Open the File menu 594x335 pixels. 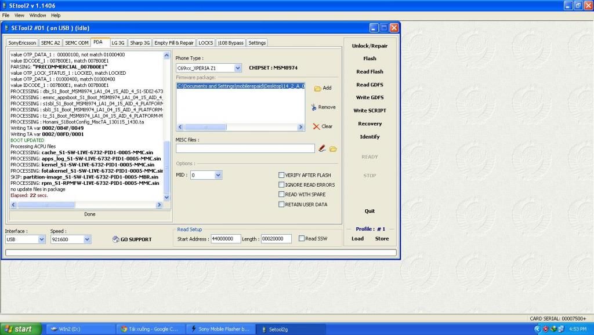(6, 16)
